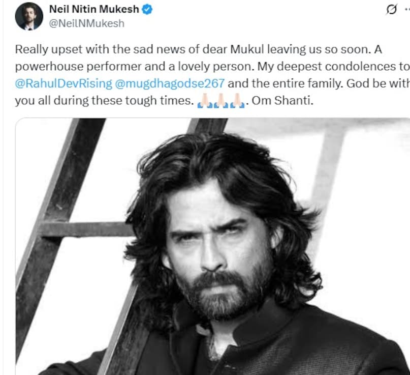
Task: Open the @mugdhagodse267 mention
Action: point(170,83)
